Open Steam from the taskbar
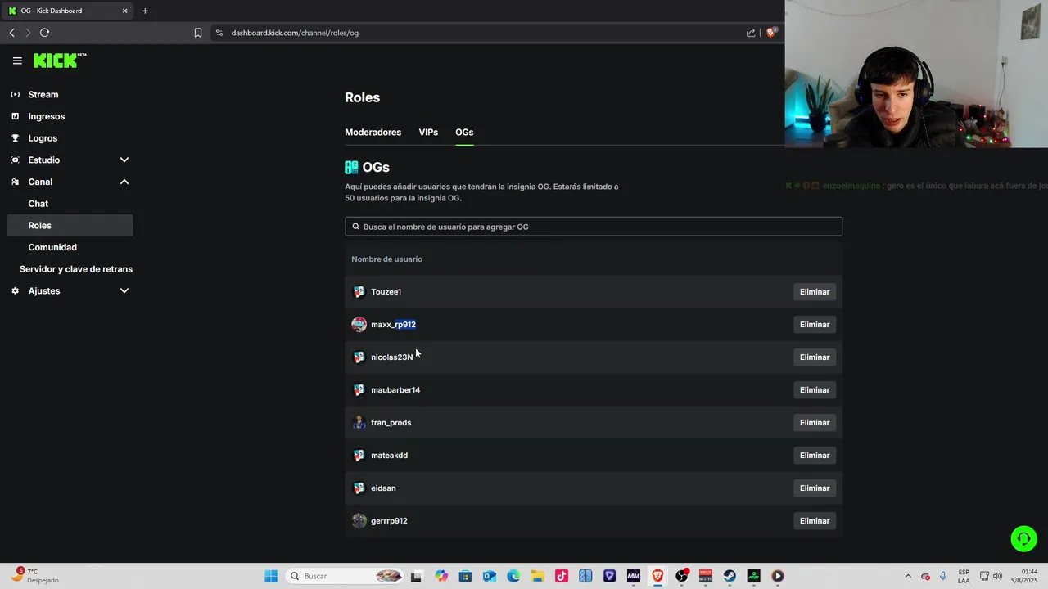 729,576
